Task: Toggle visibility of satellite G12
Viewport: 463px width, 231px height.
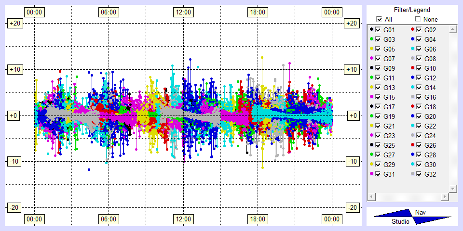Action: 419,78
